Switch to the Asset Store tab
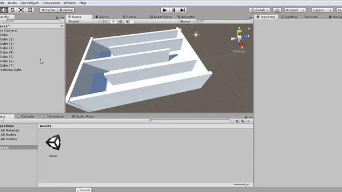Screen dimensions: 342x192 pyautogui.click(x=161, y=17)
